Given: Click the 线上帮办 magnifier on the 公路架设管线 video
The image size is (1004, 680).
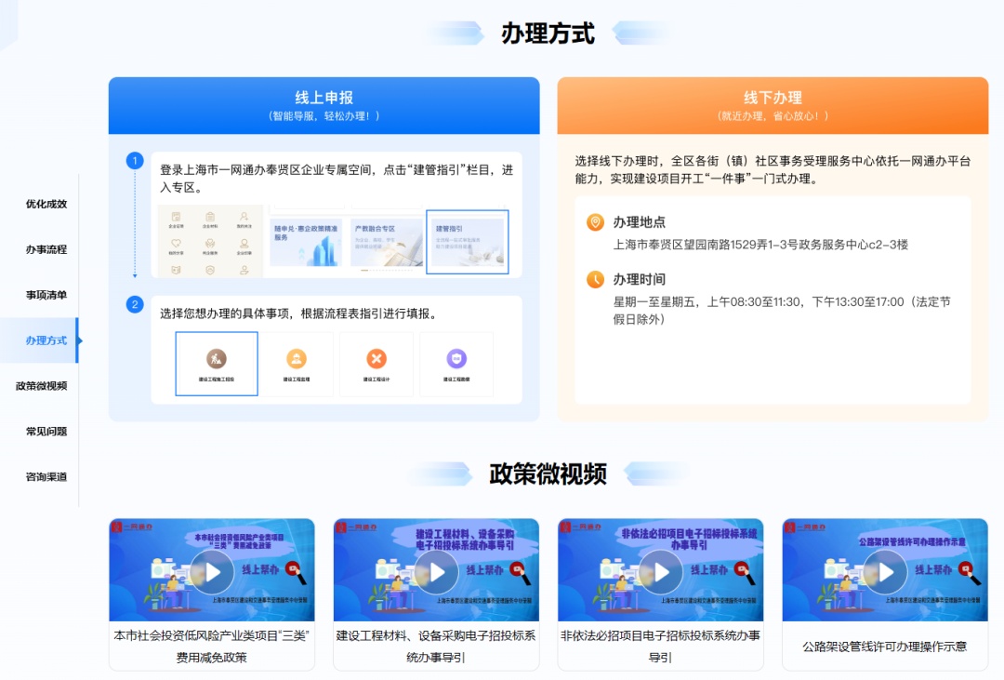Looking at the screenshot, I should 971,572.
